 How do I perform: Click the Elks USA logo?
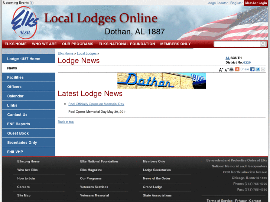coord(25,23)
